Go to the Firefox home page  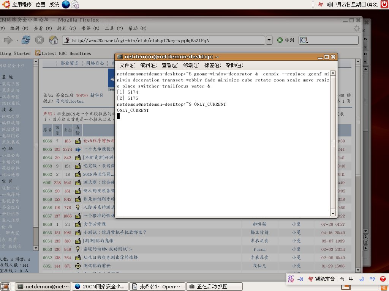coord(53,40)
